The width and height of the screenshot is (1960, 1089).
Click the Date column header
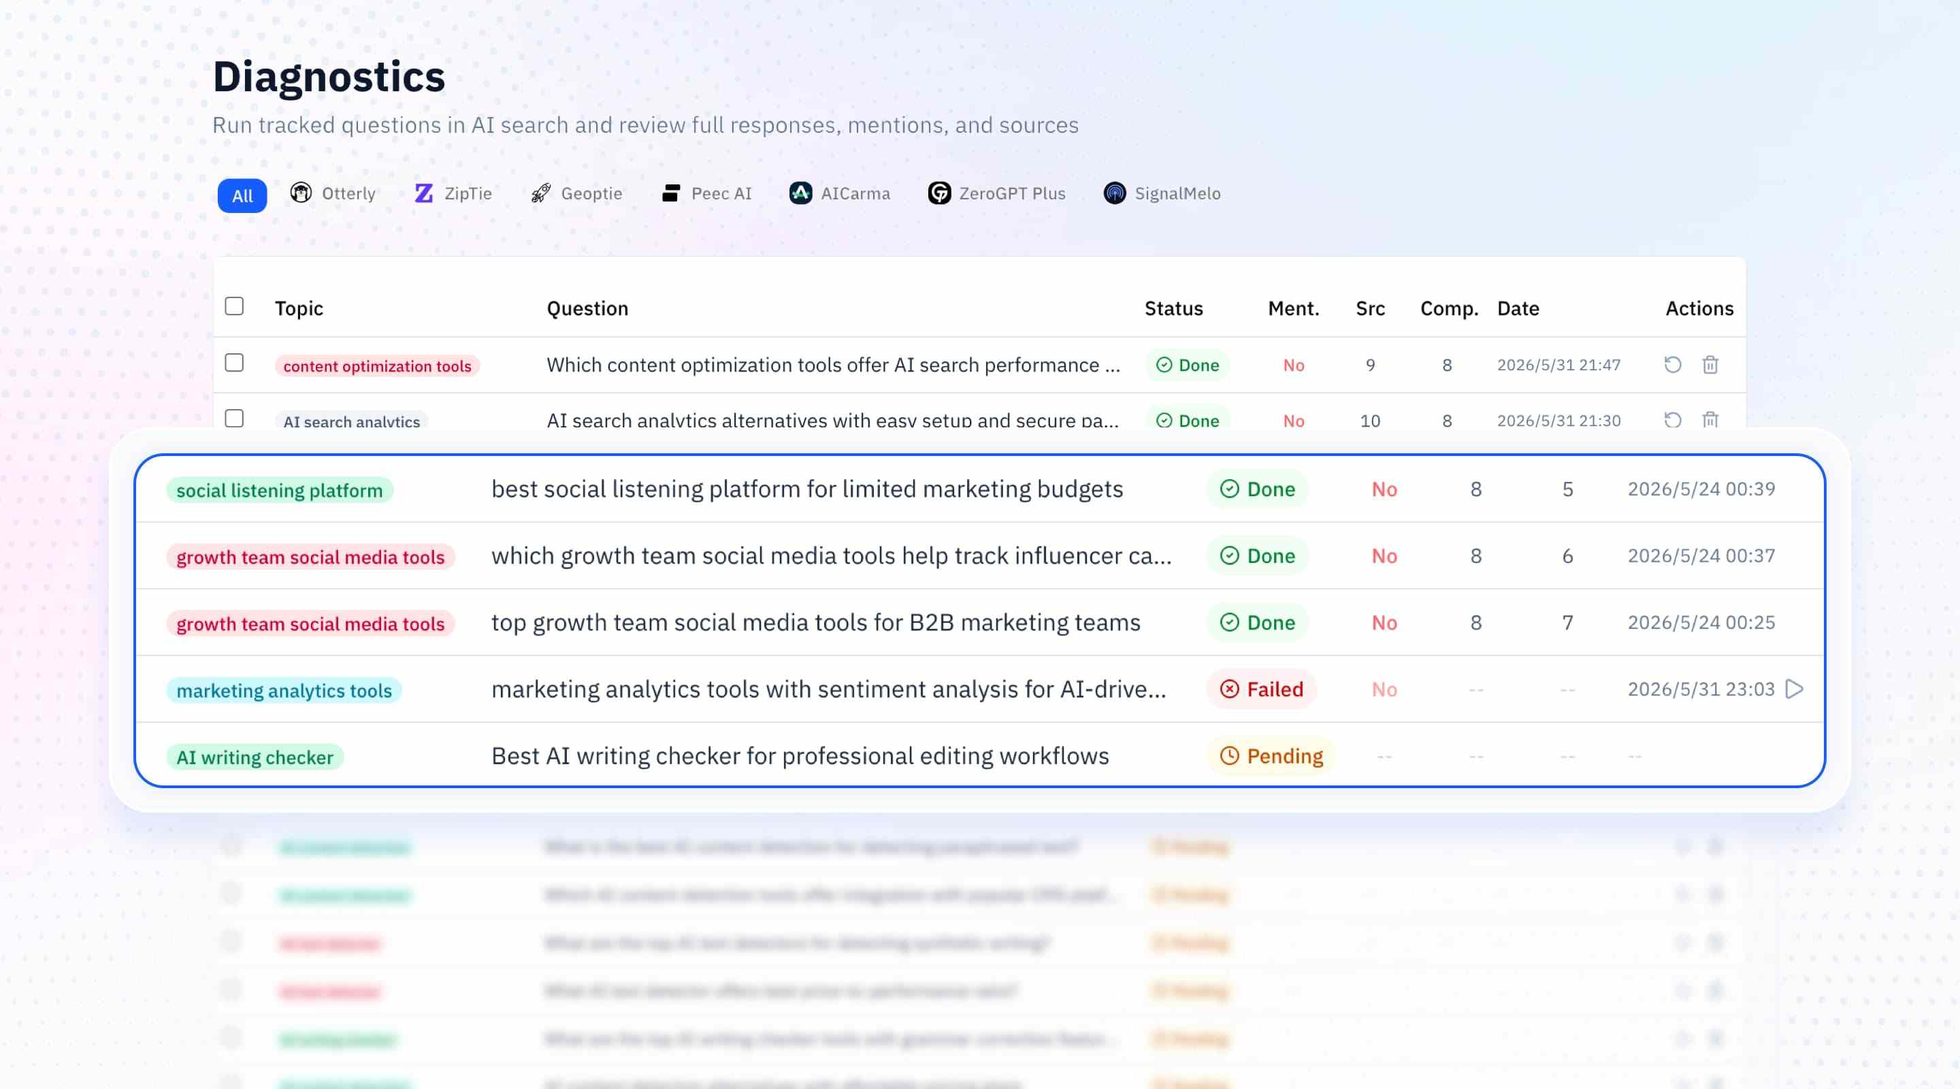1518,308
